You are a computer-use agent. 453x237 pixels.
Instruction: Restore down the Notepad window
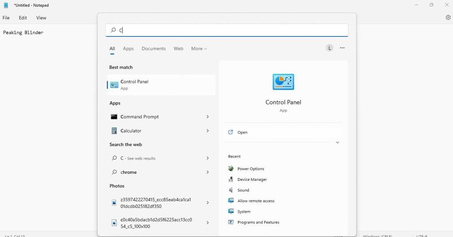431,5
